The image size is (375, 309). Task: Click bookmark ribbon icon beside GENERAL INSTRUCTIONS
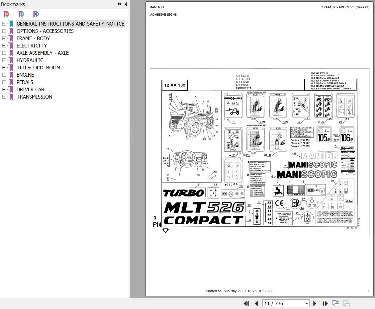coord(11,24)
